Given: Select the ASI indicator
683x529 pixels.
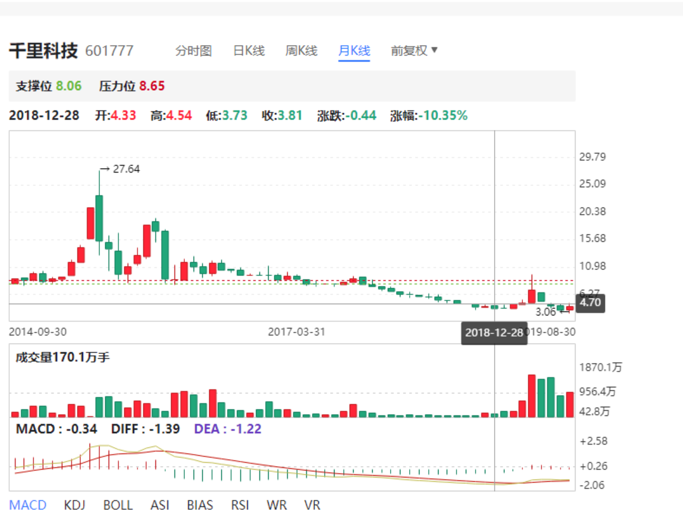Looking at the screenshot, I should 160,505.
